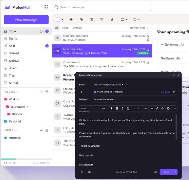
Task: Show All messages filter tab
Action: point(57,28)
